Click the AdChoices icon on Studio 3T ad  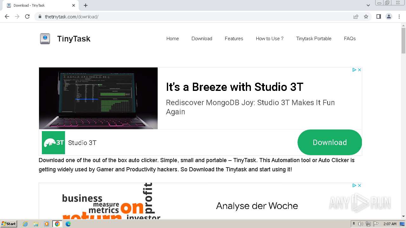point(354,70)
